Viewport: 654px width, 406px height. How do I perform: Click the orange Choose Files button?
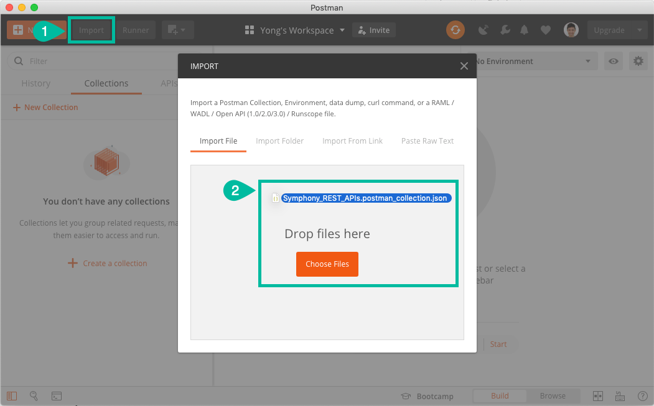327,264
